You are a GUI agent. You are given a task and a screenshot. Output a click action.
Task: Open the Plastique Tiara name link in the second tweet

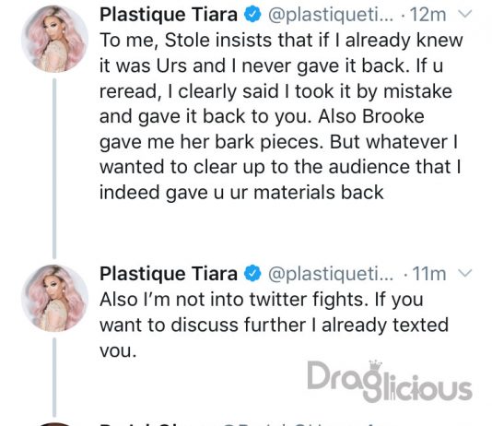(169, 274)
